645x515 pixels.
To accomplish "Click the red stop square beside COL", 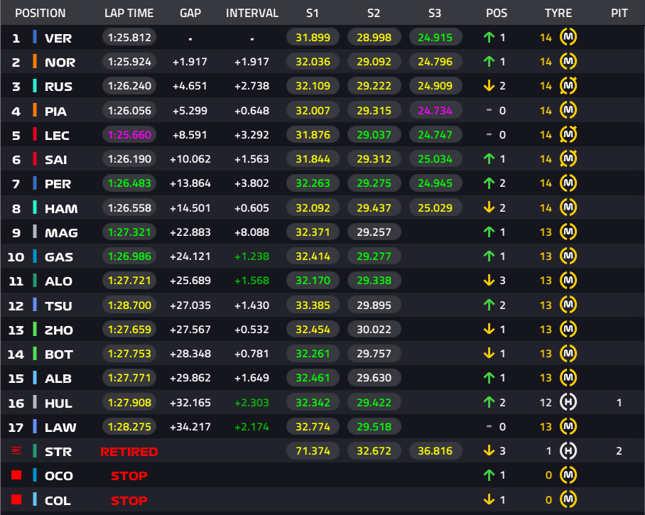I will click(x=16, y=499).
